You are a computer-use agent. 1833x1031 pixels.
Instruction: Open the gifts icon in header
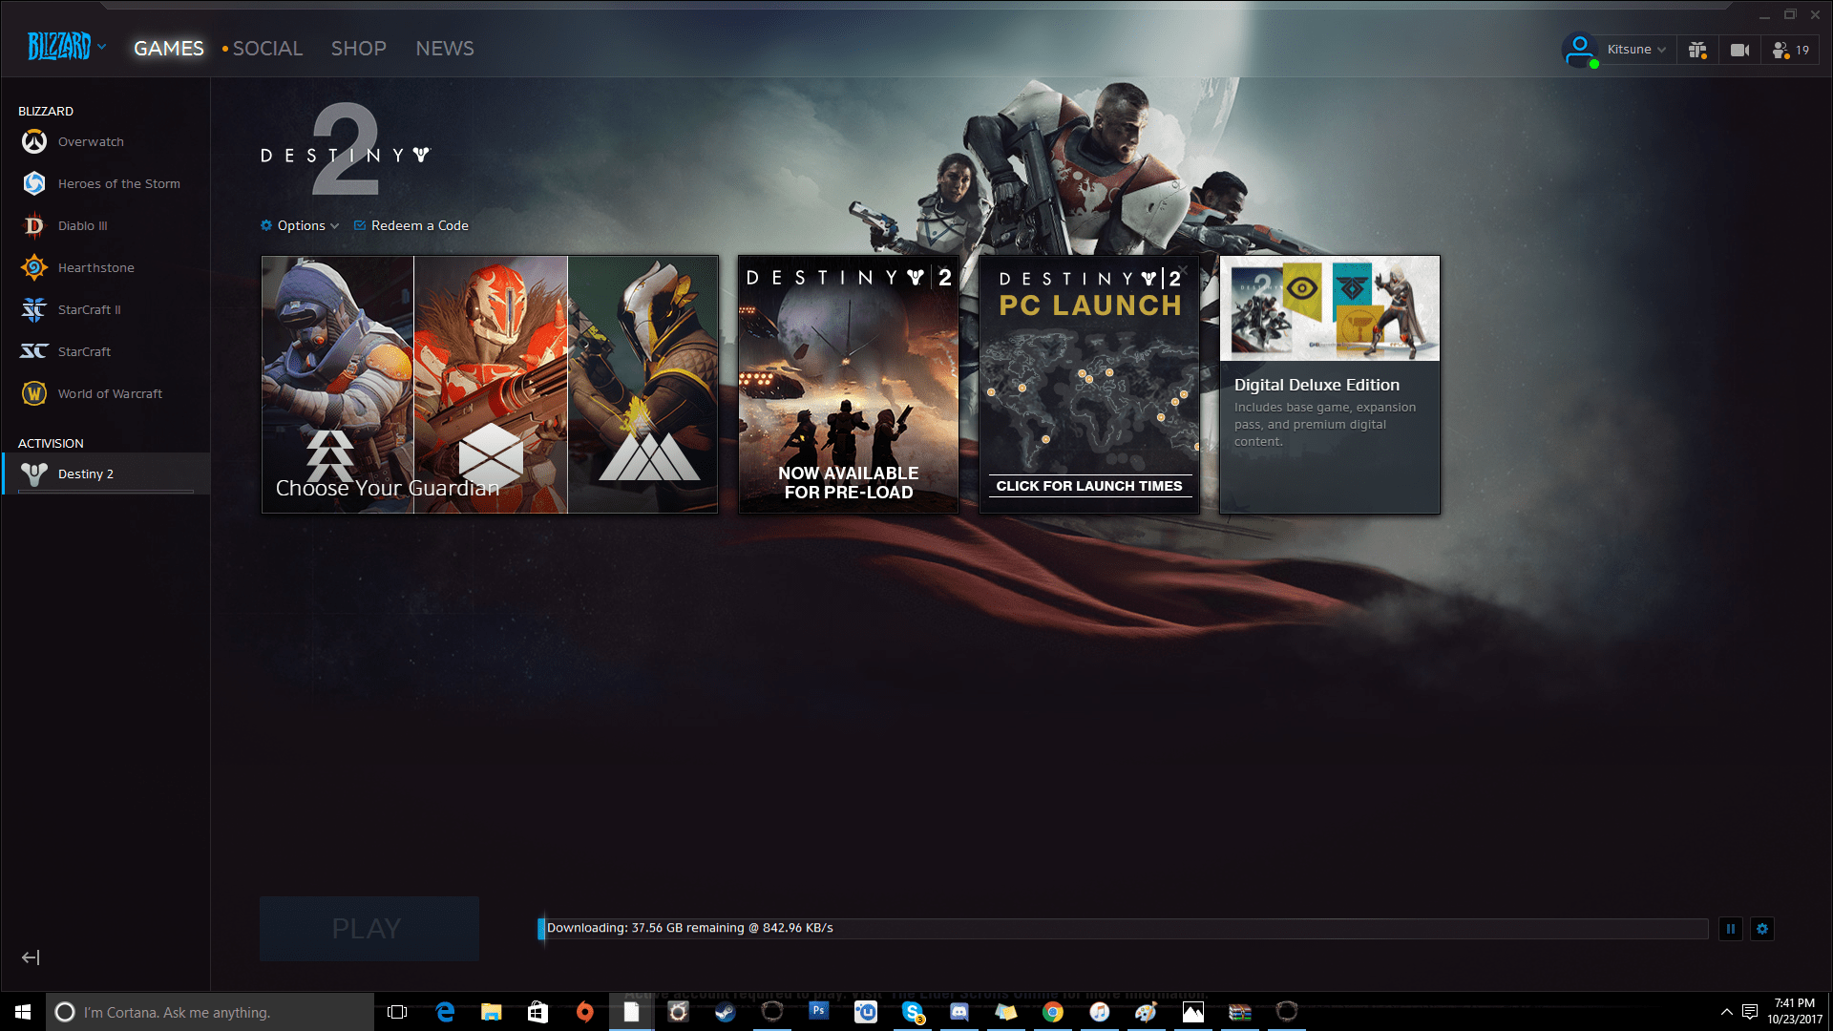tap(1696, 50)
